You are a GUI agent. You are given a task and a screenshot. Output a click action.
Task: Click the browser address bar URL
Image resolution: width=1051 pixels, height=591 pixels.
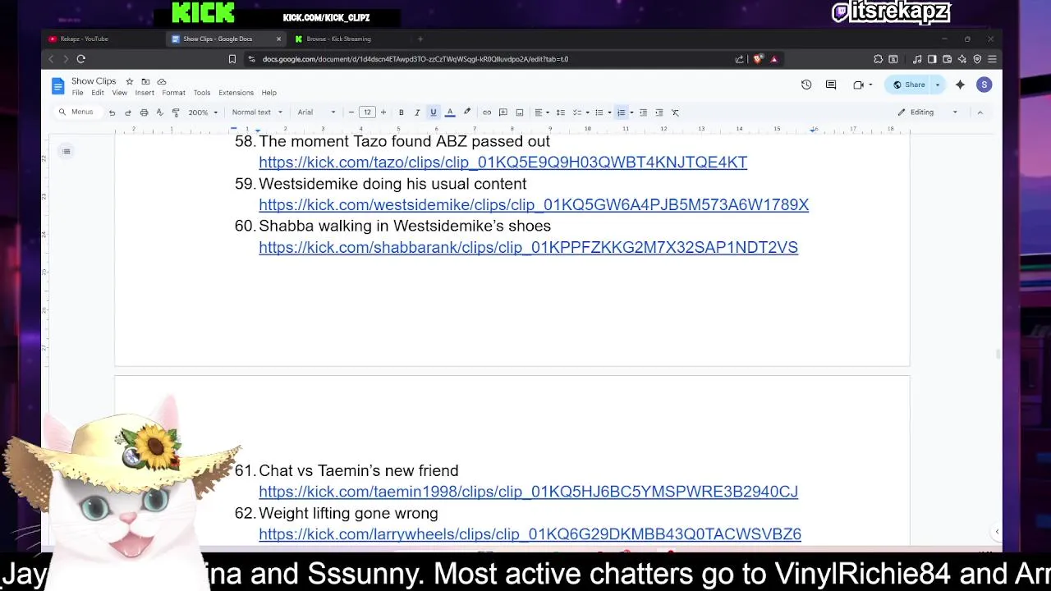[x=415, y=59]
